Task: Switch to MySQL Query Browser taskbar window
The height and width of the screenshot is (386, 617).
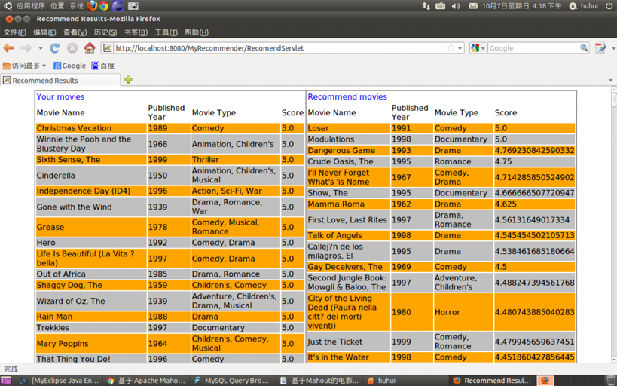Action: (x=231, y=381)
